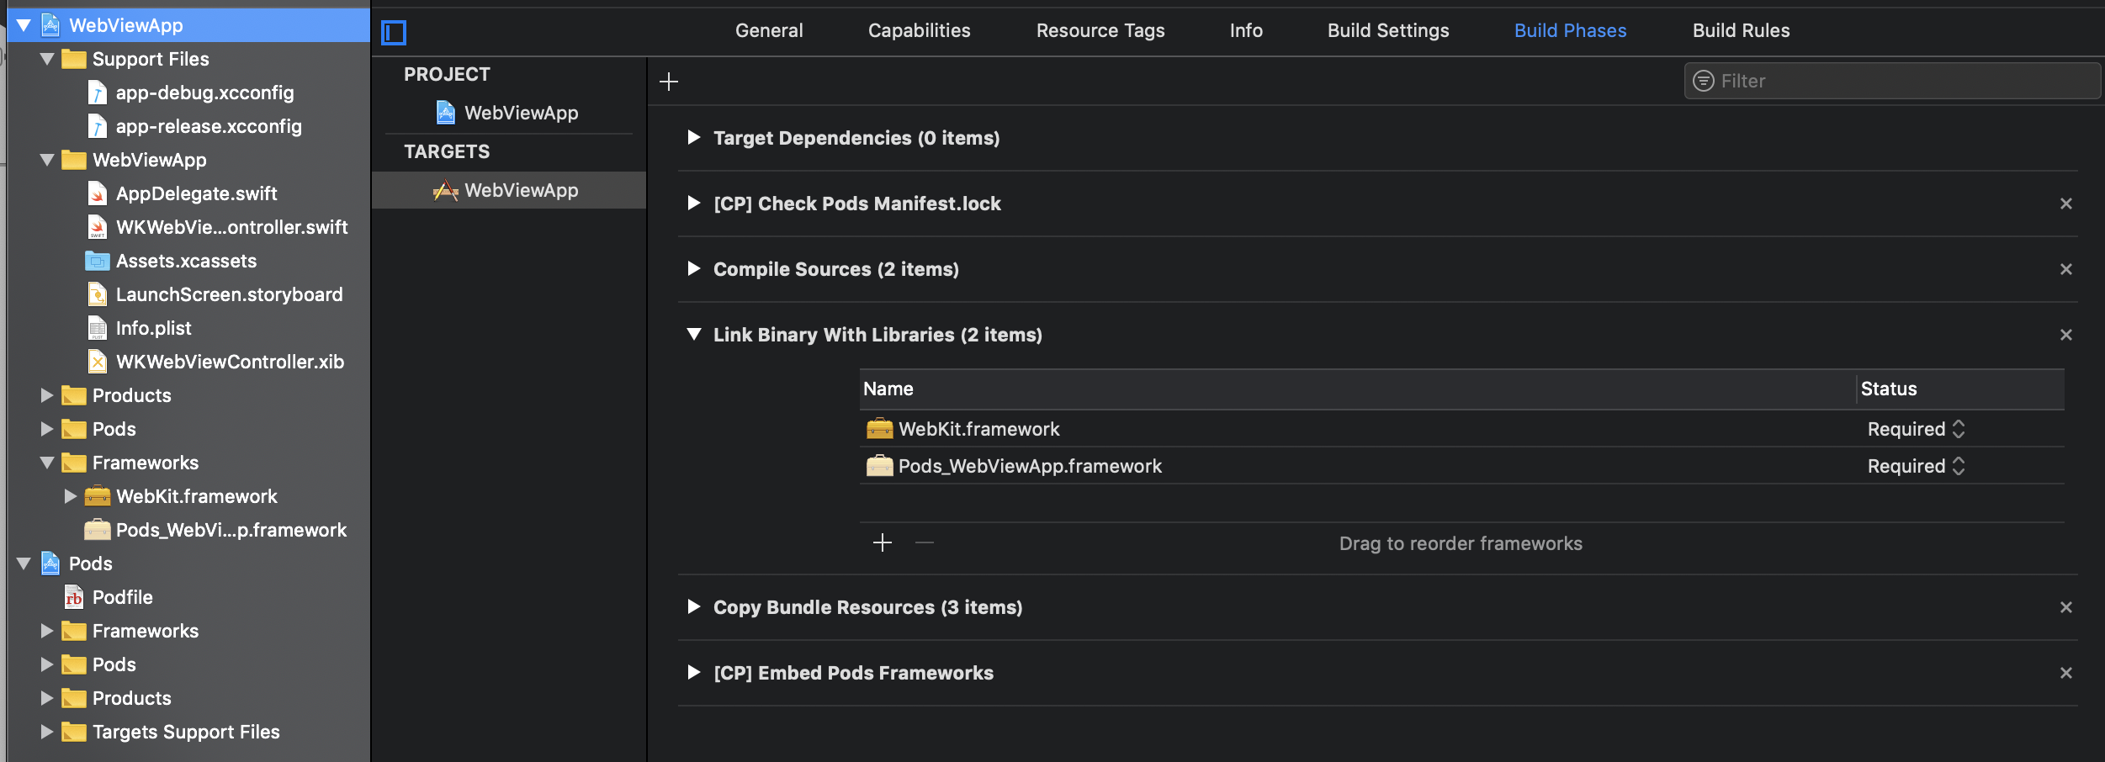
Task: Select the Build Phases tab
Action: click(x=1570, y=30)
